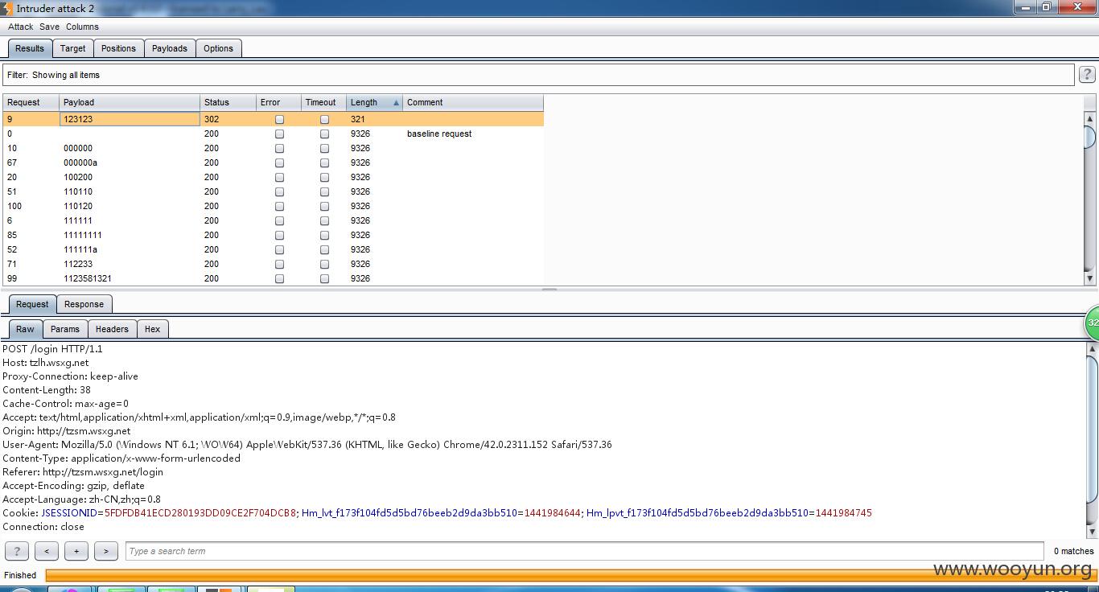1099x592 pixels.
Task: Toggle Error checkbox for baseline request row
Action: click(279, 134)
